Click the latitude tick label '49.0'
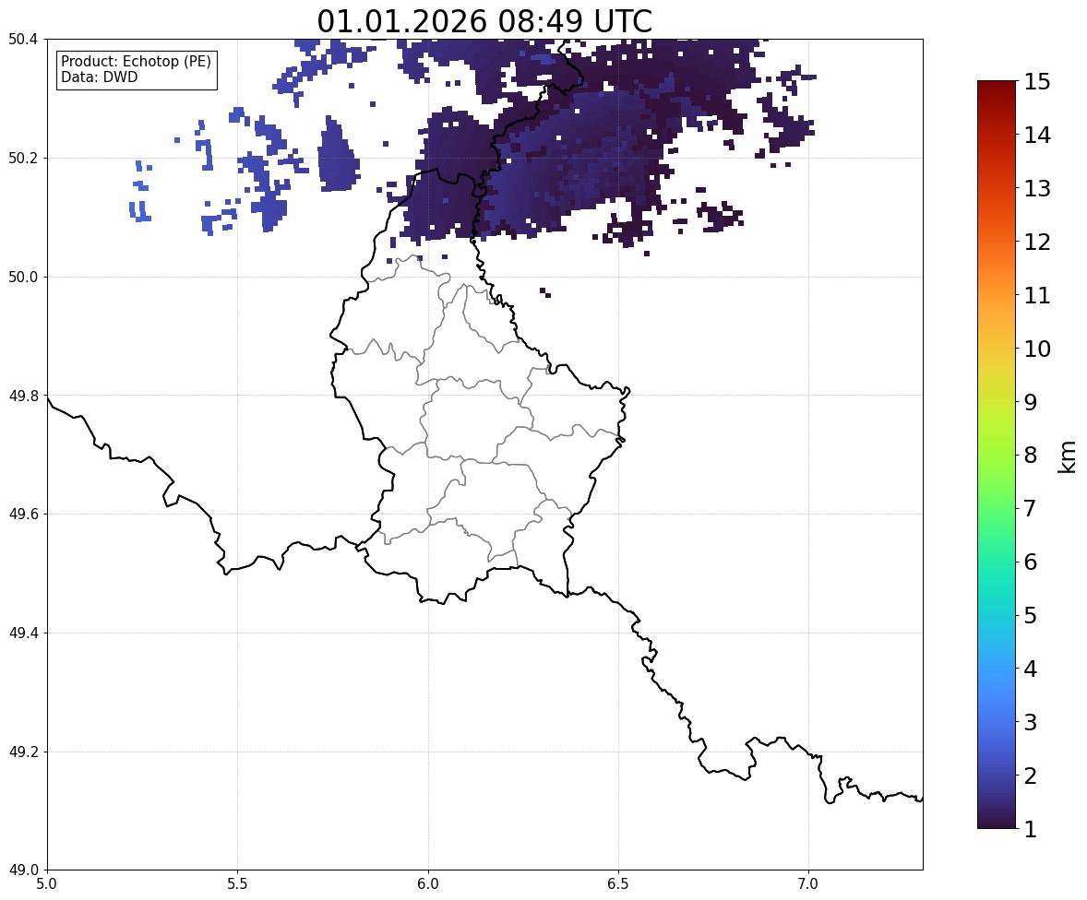This screenshot has height=900, width=1087. [23, 870]
